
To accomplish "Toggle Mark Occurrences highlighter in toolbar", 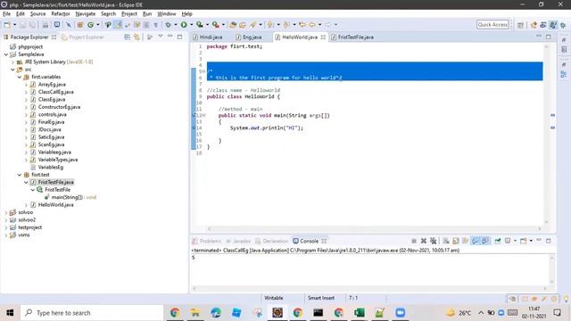I will point(118,25).
